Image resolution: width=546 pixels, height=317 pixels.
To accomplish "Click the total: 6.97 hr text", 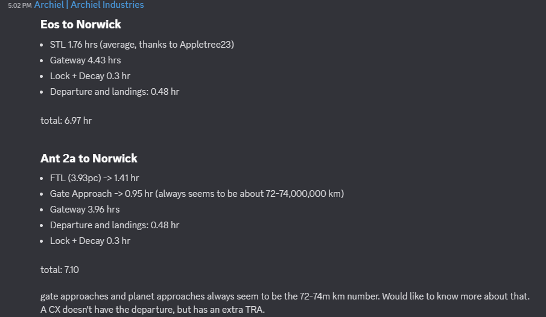I will click(x=66, y=120).
